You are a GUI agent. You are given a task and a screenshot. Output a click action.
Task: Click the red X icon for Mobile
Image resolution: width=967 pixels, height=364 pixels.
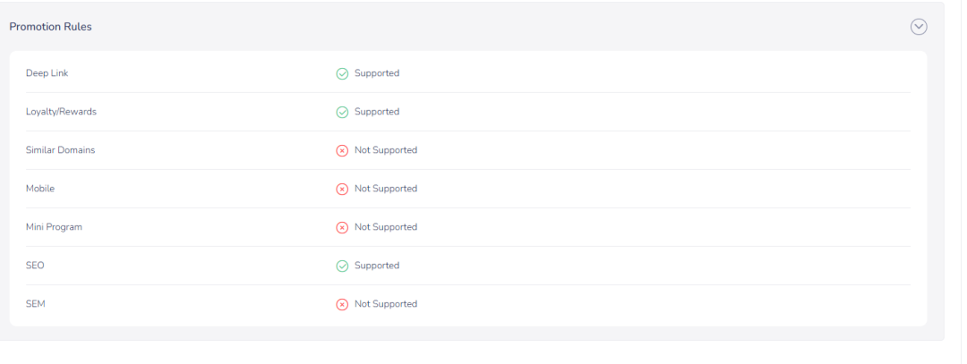pos(342,189)
